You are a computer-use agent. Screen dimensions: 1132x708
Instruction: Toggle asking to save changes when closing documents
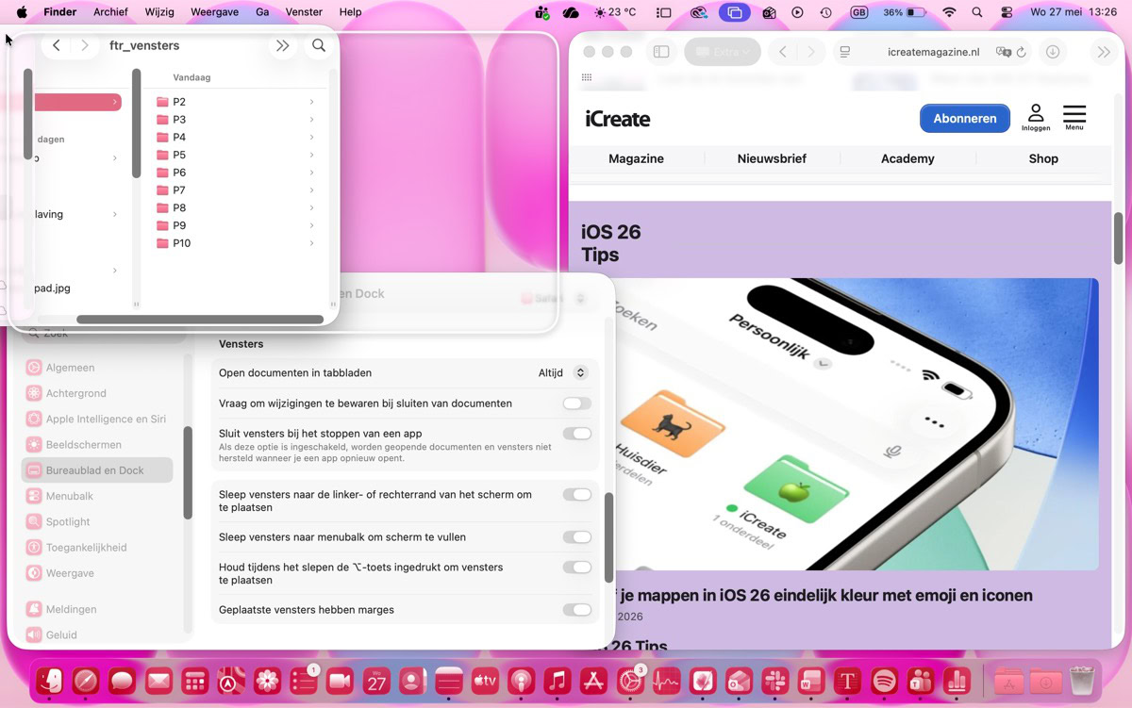click(576, 403)
